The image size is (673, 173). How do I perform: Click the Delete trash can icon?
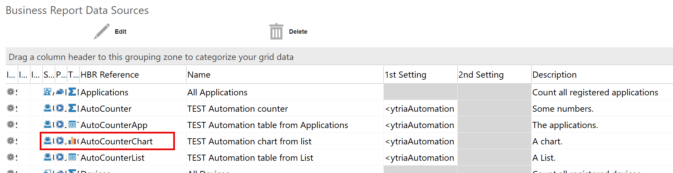(276, 32)
